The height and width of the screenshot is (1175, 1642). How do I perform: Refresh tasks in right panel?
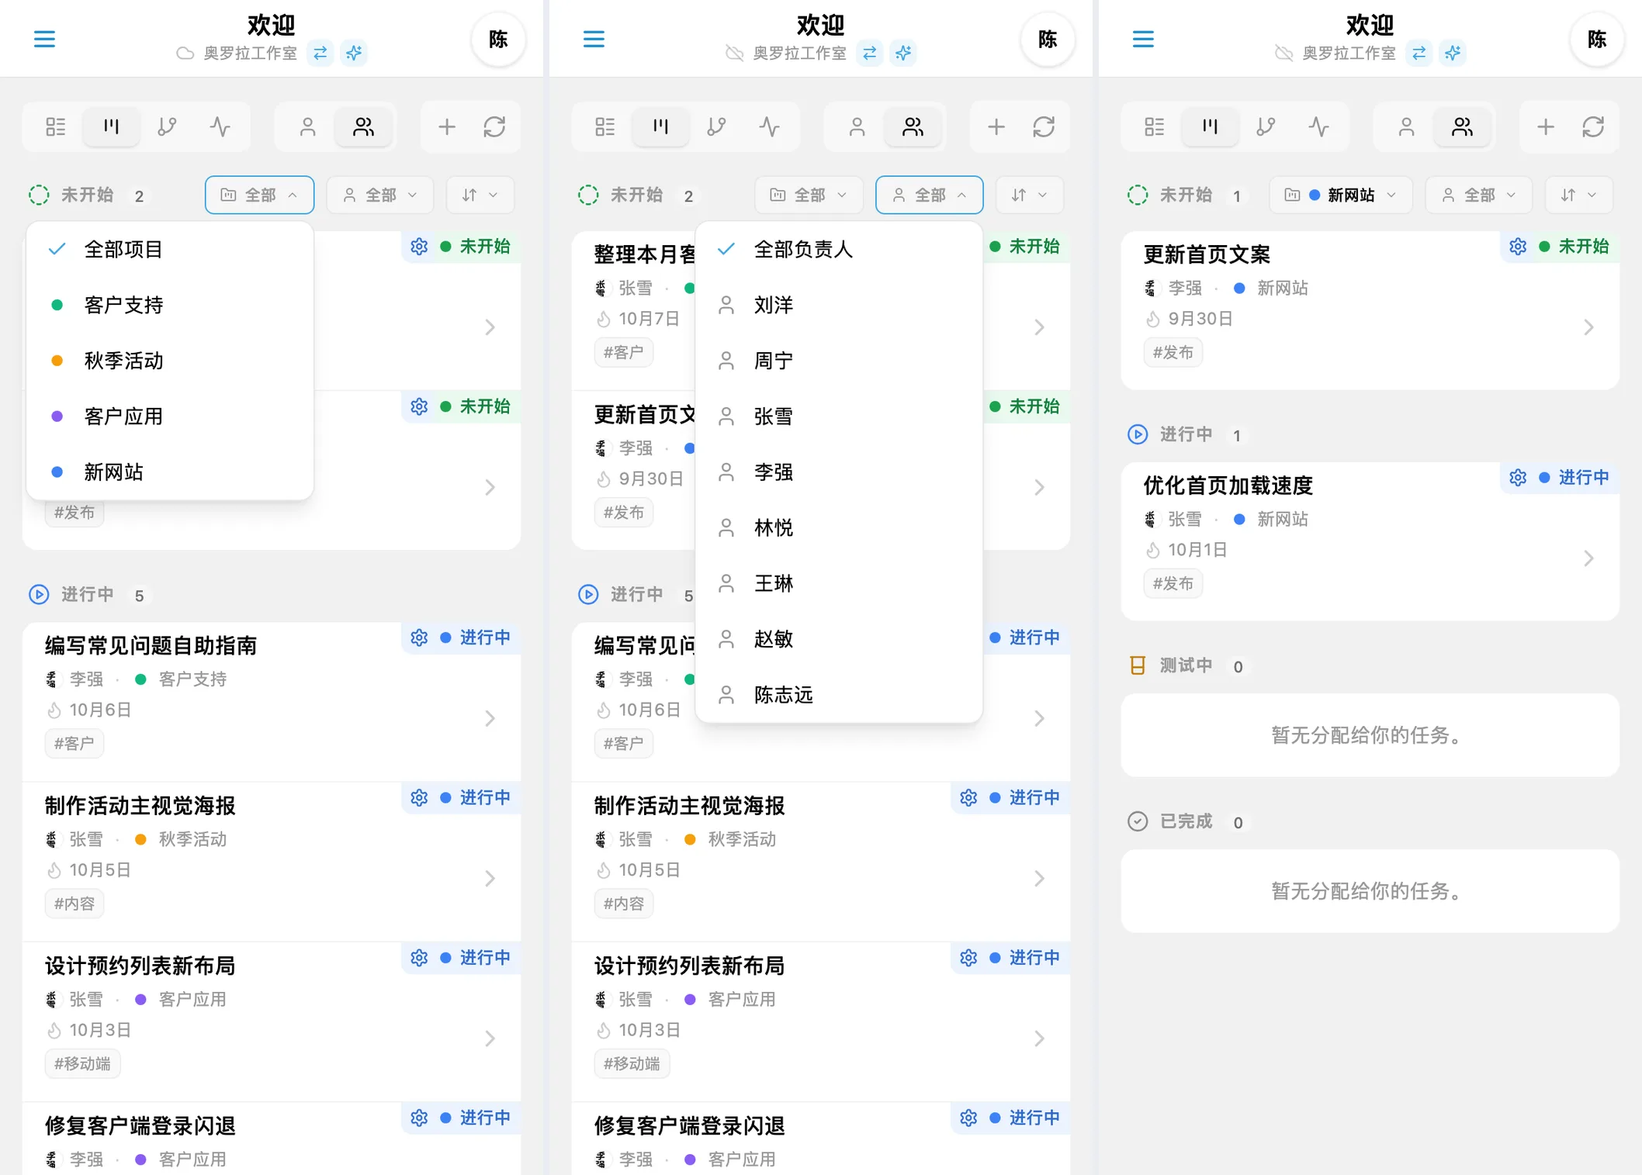pyautogui.click(x=1593, y=126)
